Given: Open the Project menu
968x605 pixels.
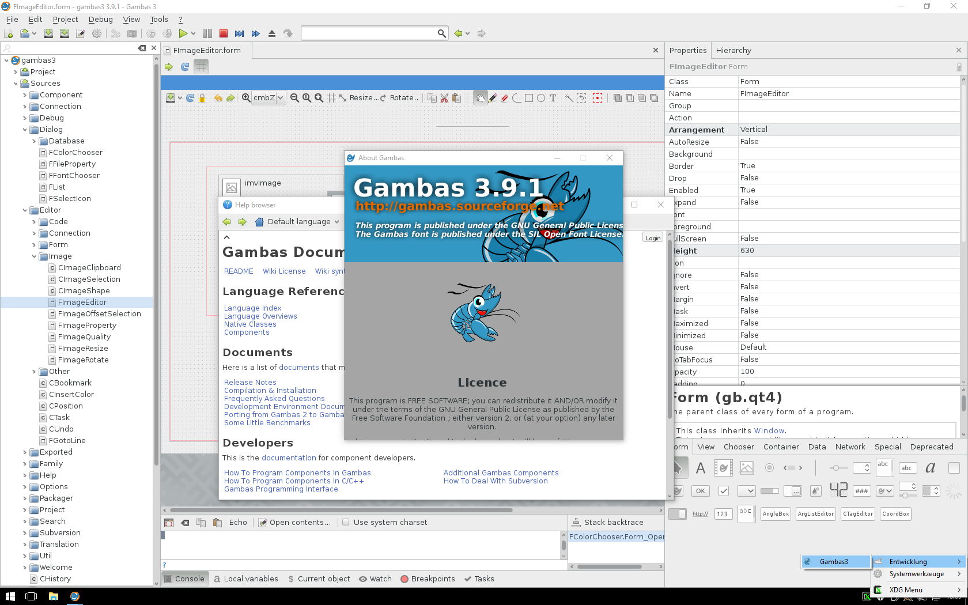Looking at the screenshot, I should click(65, 19).
